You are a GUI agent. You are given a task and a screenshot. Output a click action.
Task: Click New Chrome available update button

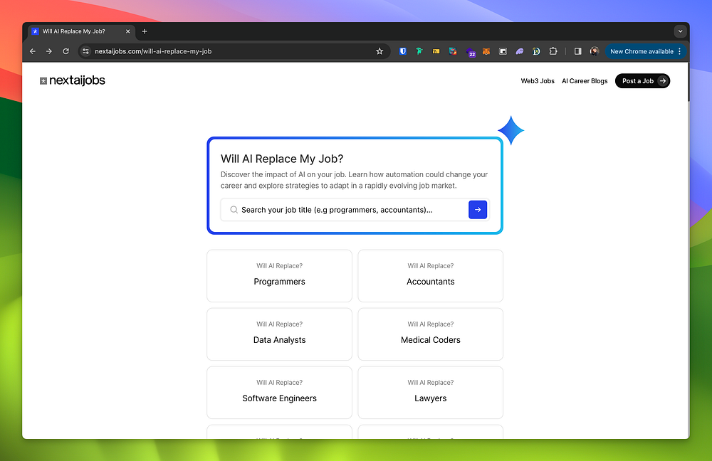[x=642, y=51]
